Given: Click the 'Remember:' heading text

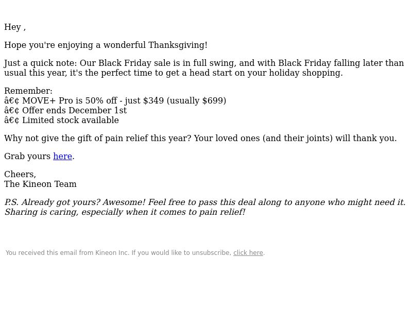Looking at the screenshot, I should pos(28,91).
